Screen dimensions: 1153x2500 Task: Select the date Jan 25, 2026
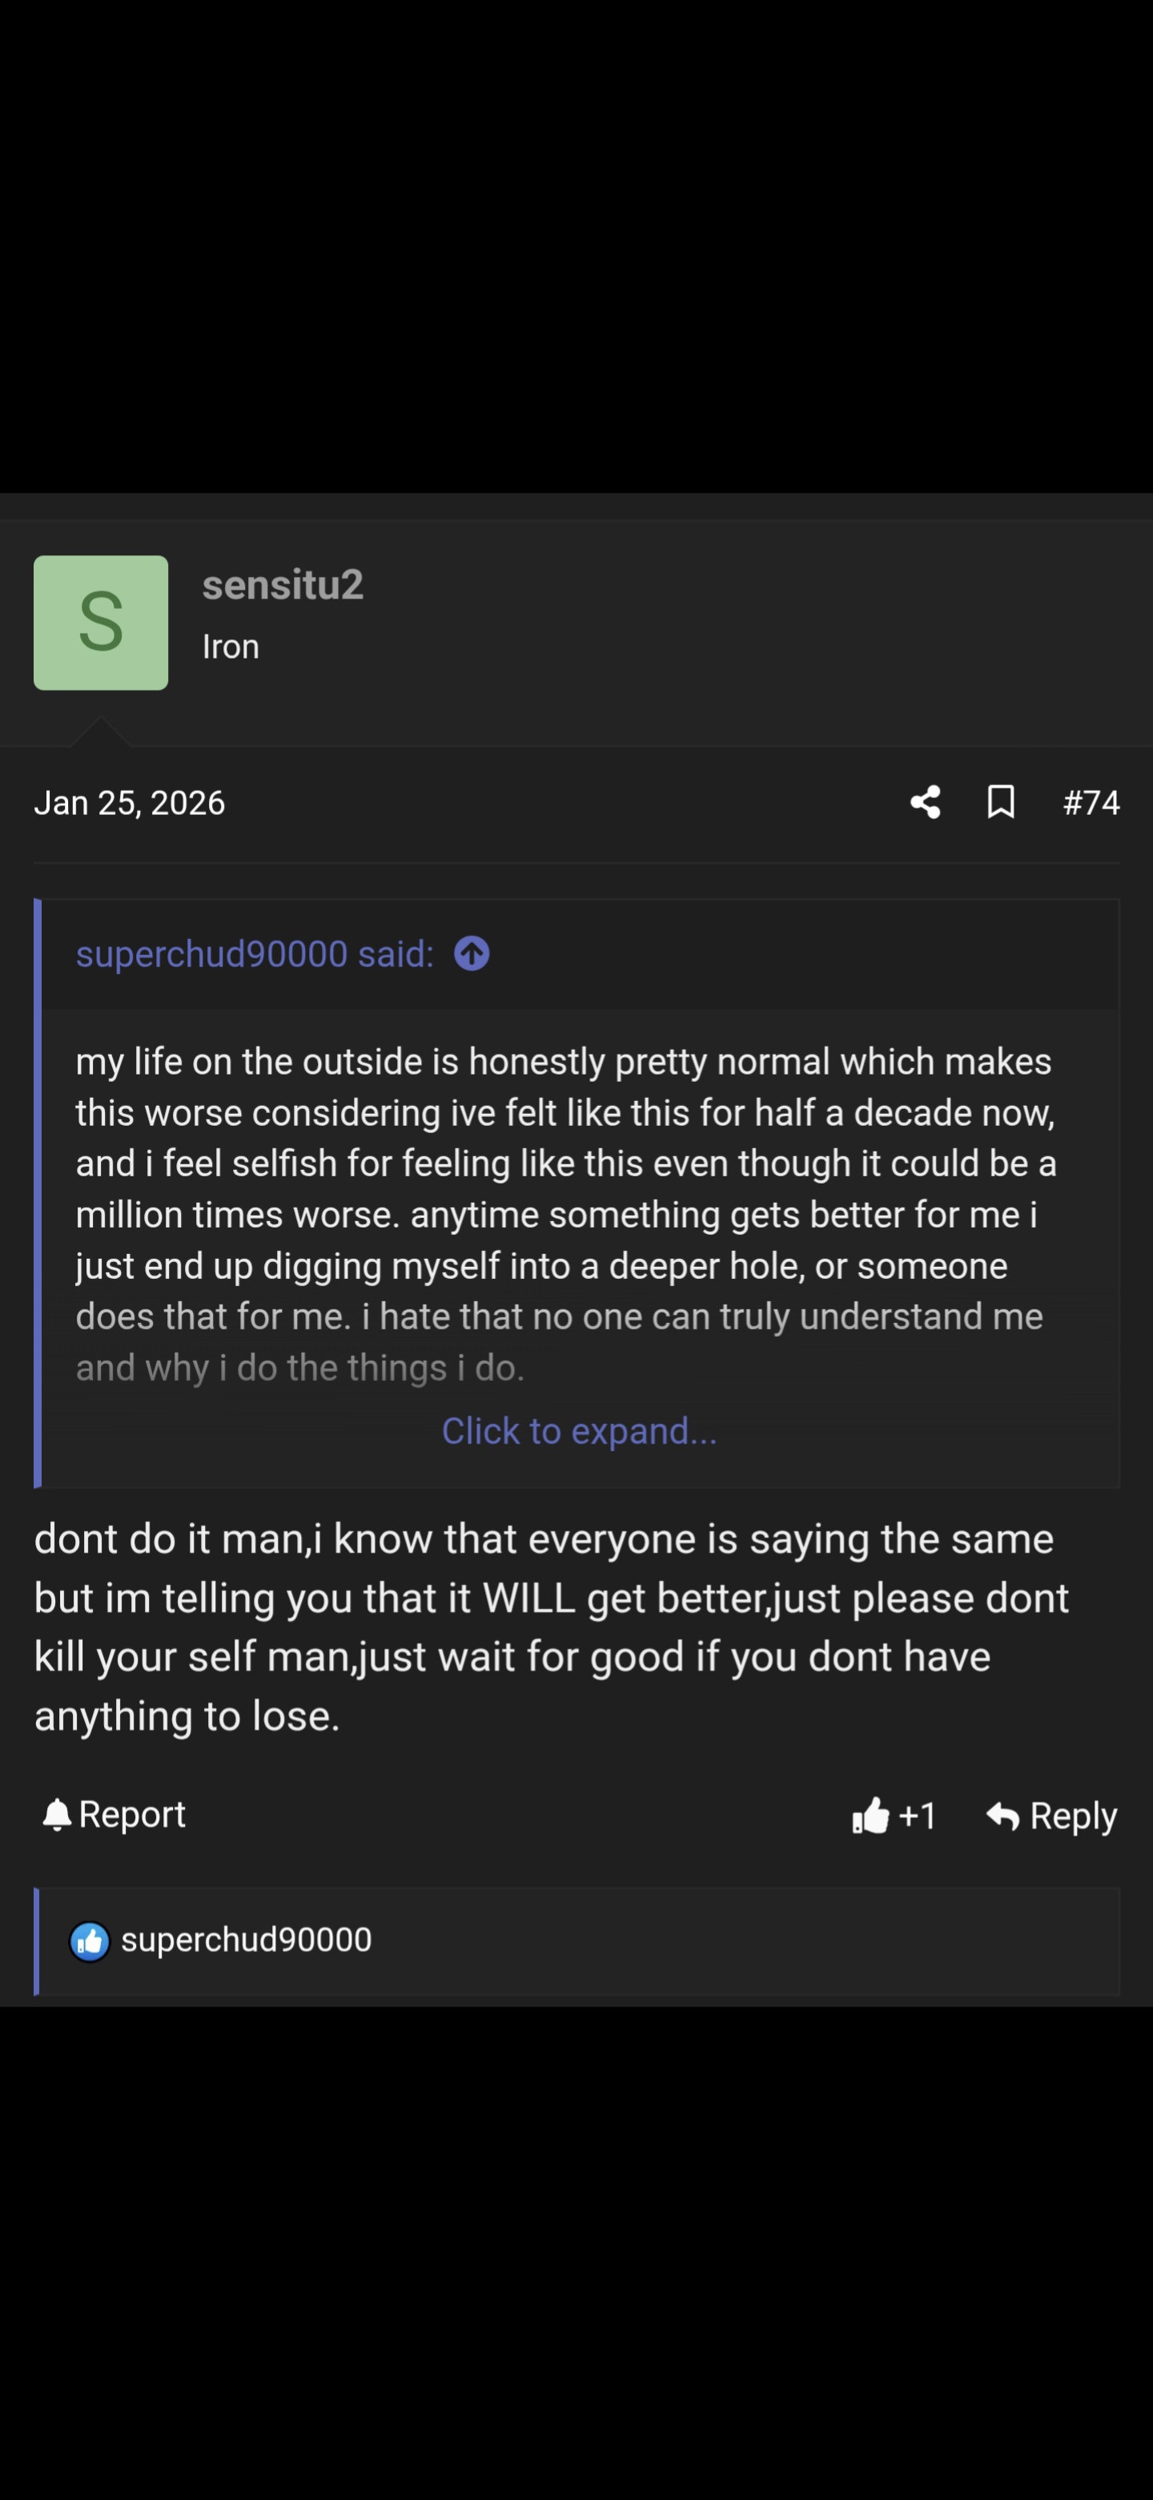click(x=130, y=803)
